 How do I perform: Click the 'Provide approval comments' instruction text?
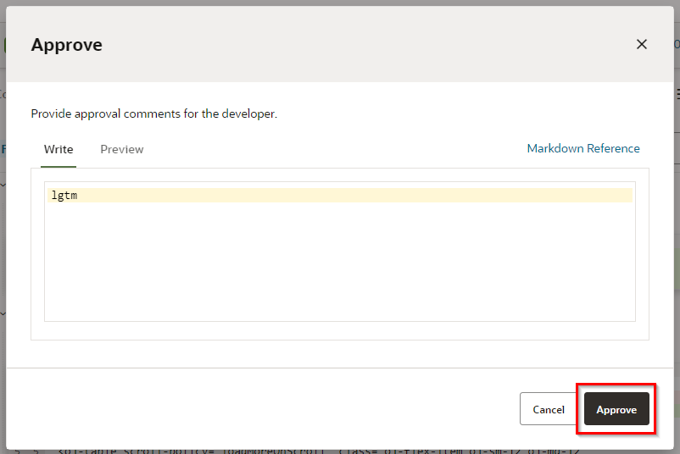153,113
